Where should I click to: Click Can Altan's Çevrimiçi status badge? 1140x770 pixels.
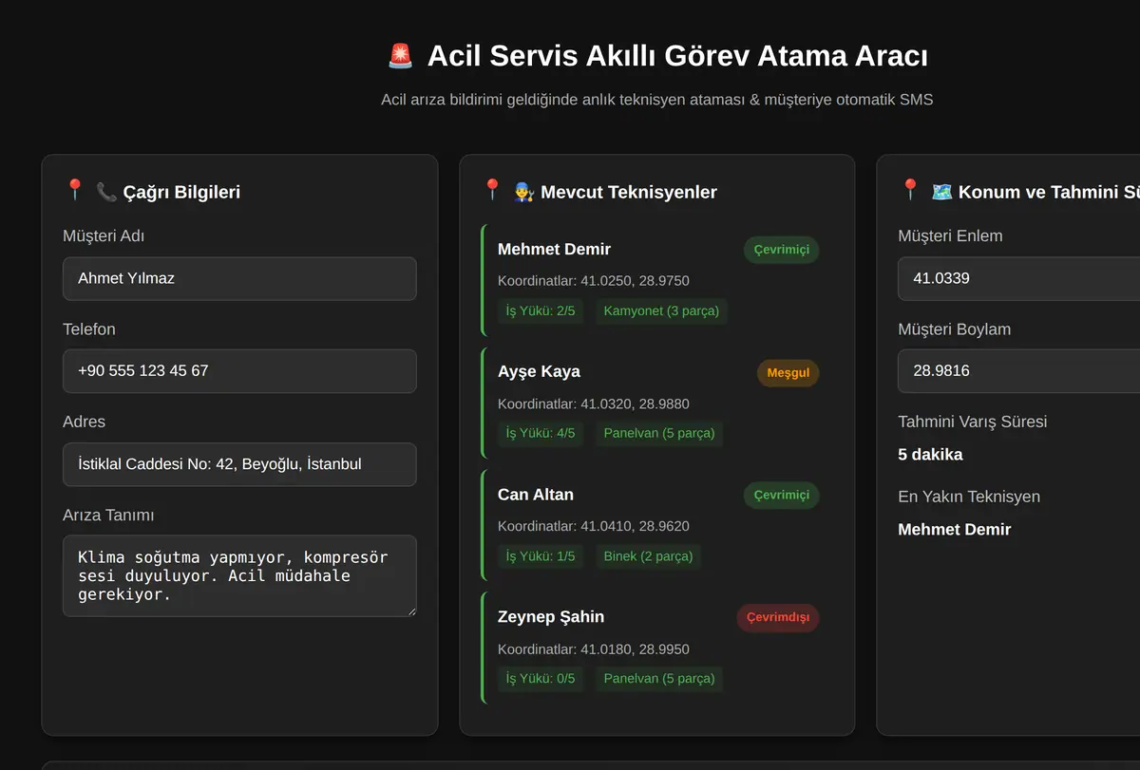tap(781, 496)
